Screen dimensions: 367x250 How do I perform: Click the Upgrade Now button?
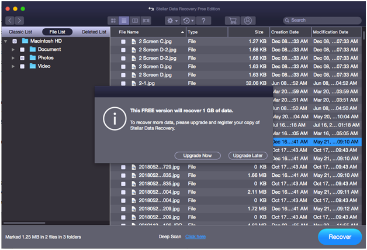pyautogui.click(x=198, y=156)
